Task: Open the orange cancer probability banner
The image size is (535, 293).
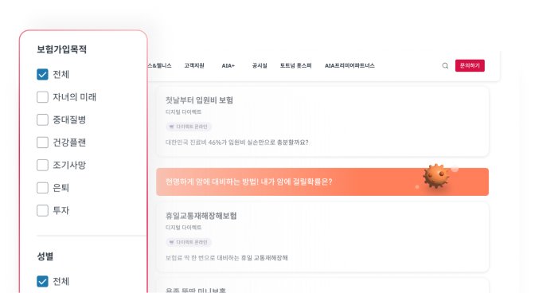Action: 322,182
